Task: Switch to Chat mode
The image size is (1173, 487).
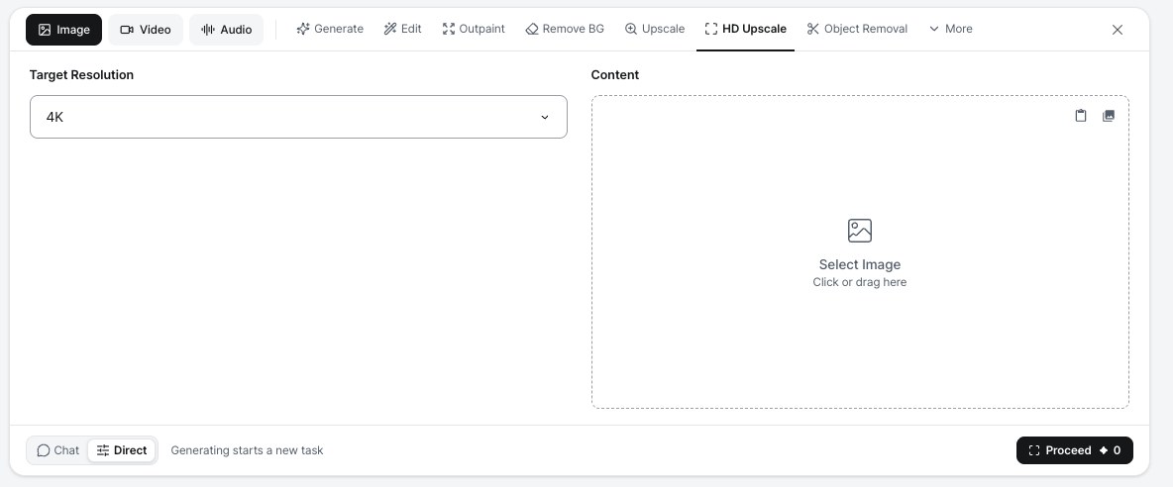Action: coord(57,450)
